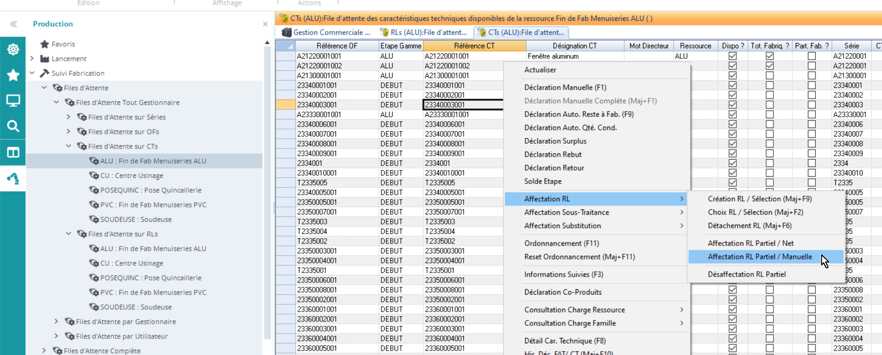Check Part. Fab. checkbox in first row
Image resolution: width=882 pixels, height=355 pixels.
(811, 56)
